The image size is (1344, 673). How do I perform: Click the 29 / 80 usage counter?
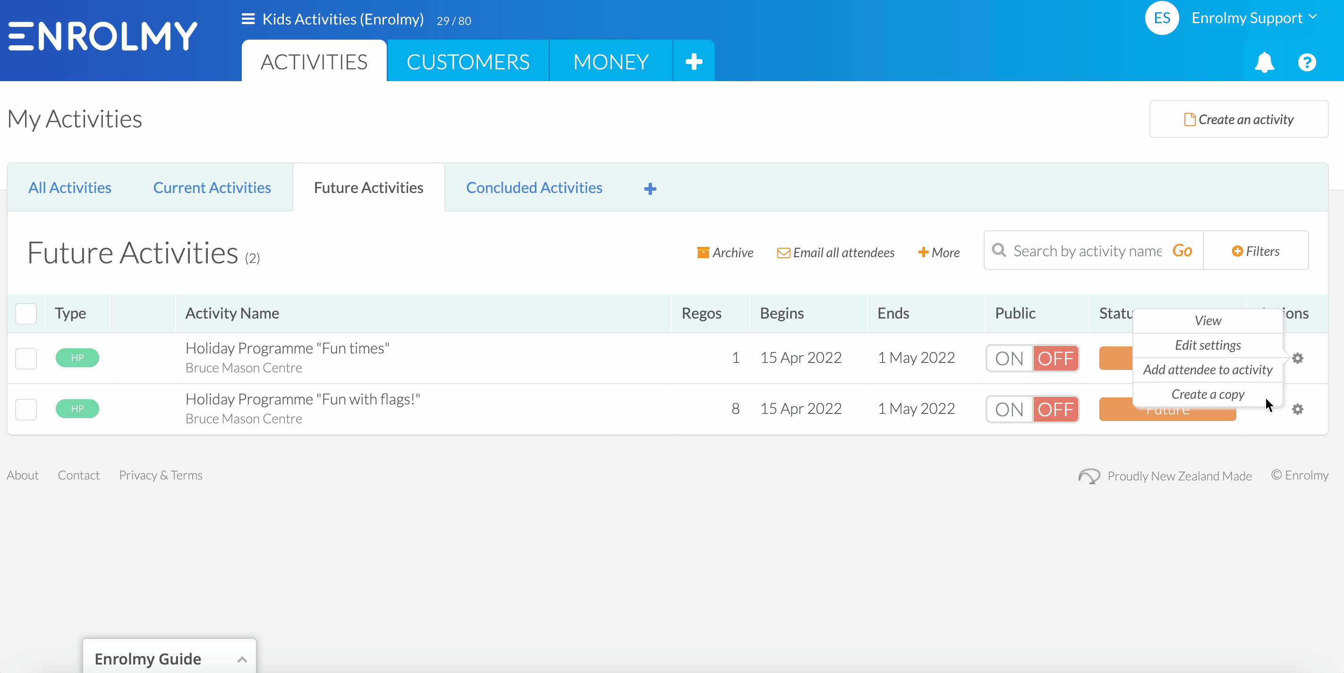[453, 21]
